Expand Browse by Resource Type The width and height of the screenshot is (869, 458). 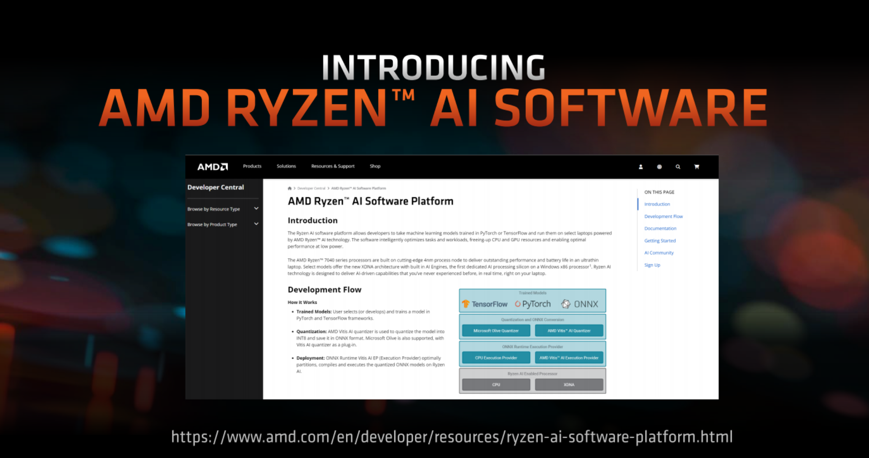click(223, 209)
